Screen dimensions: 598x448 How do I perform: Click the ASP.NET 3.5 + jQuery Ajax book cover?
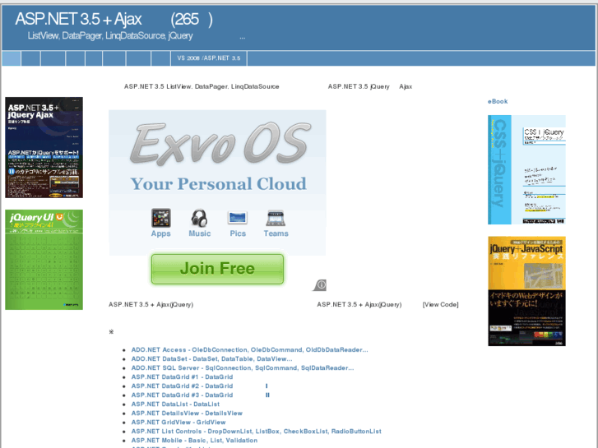click(x=44, y=148)
